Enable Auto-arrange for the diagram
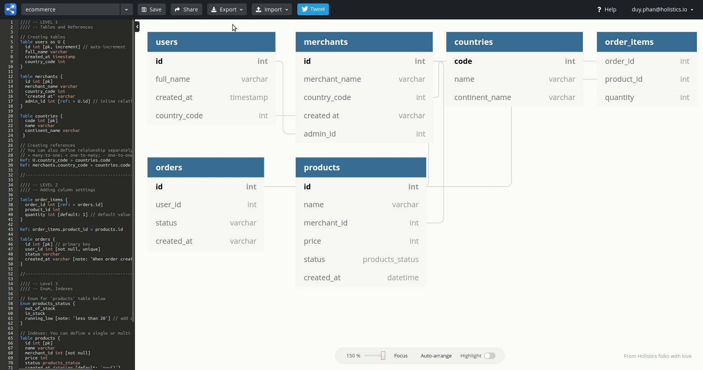 tap(436, 356)
